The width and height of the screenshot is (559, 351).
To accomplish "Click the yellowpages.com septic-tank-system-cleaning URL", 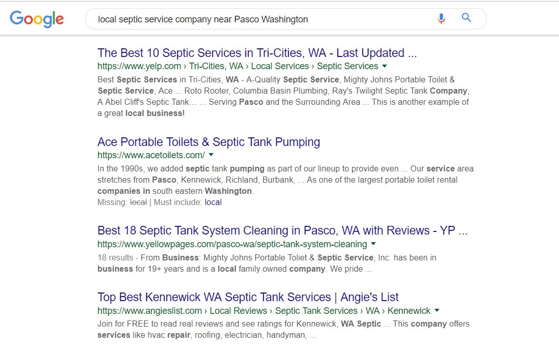I will 232,244.
